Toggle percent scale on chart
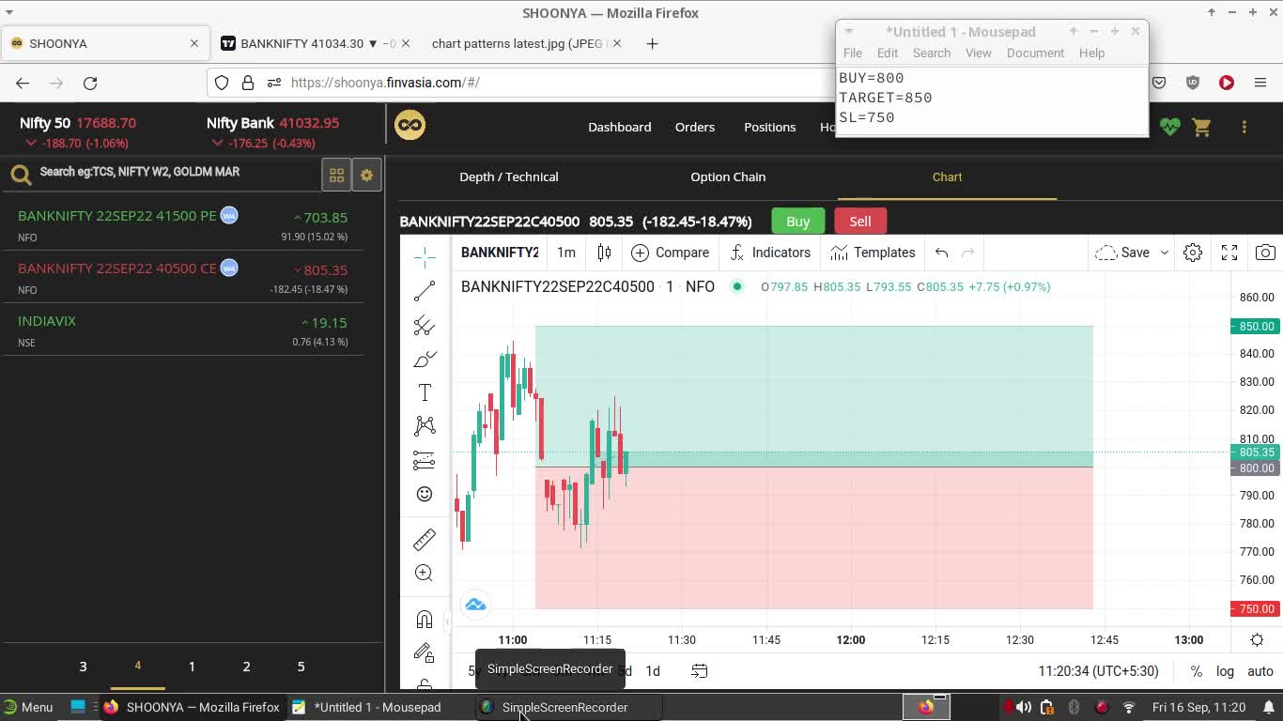The width and height of the screenshot is (1283, 721). click(1196, 671)
